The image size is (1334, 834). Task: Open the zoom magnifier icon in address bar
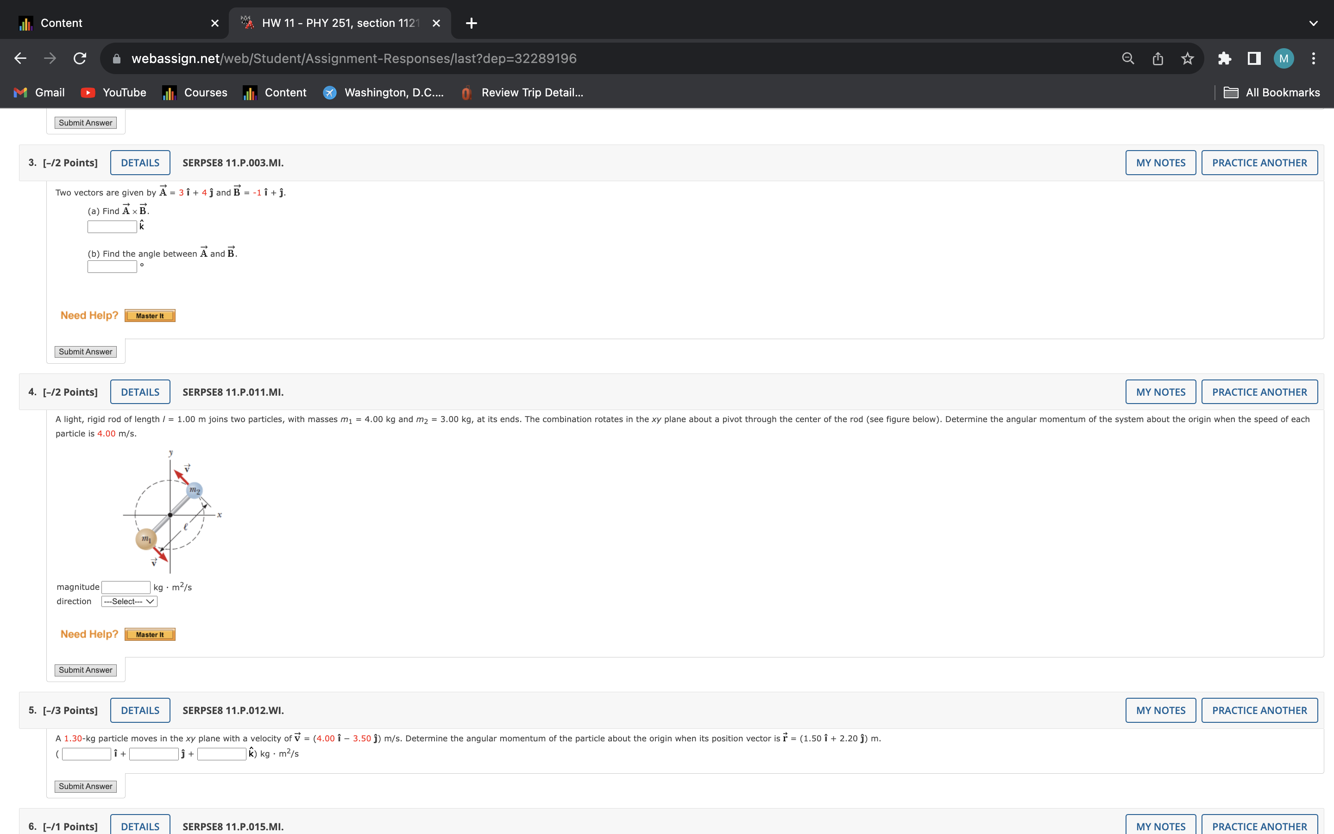1128,58
